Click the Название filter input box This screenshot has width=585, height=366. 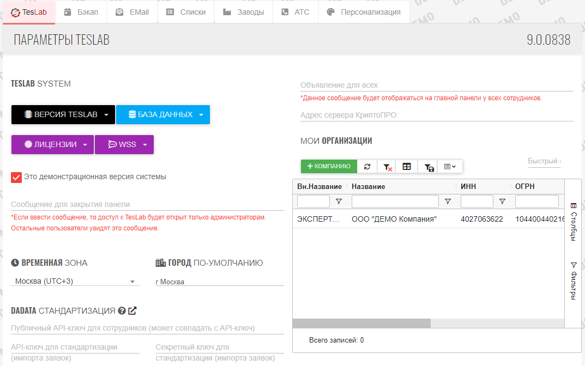[x=395, y=202]
